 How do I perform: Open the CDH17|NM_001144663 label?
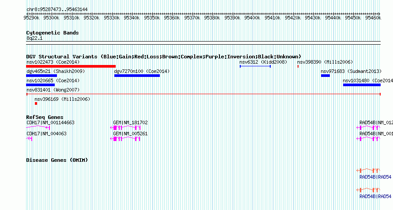(50, 123)
